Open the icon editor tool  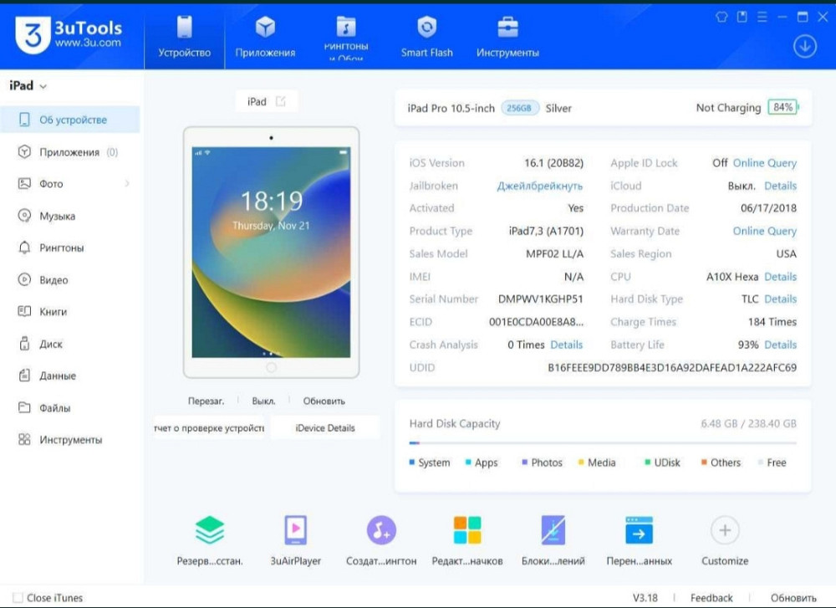click(466, 529)
